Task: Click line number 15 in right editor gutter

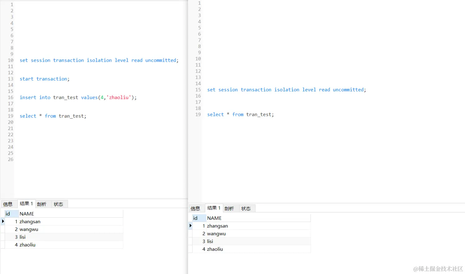Action: 198,90
